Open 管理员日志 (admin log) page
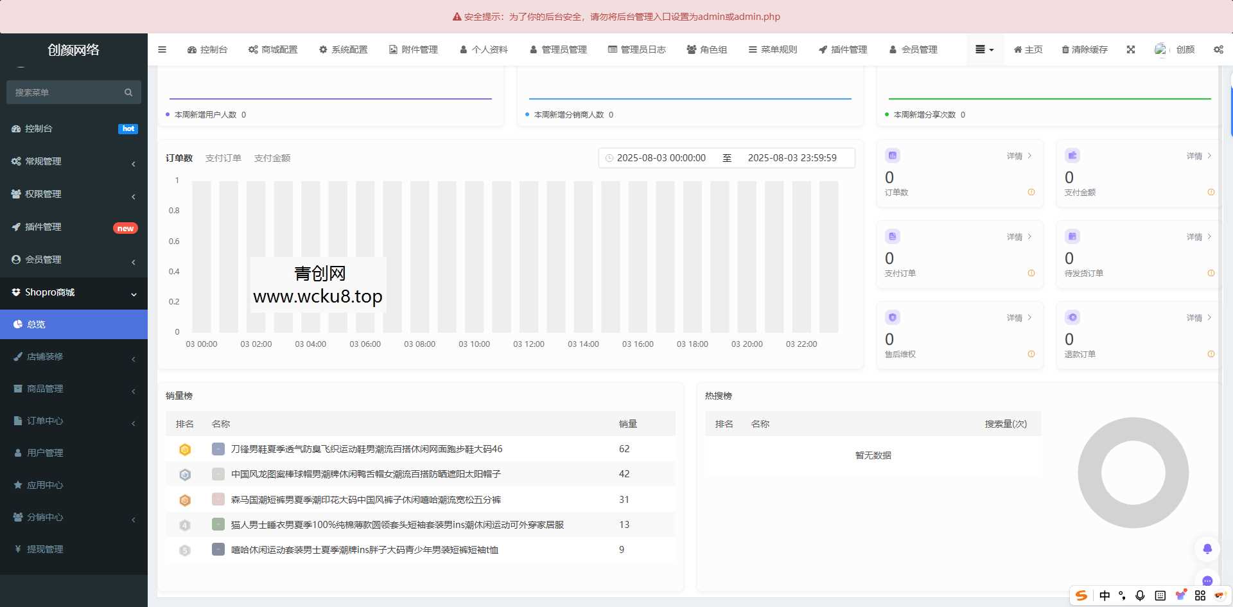The image size is (1233, 607). pos(636,49)
